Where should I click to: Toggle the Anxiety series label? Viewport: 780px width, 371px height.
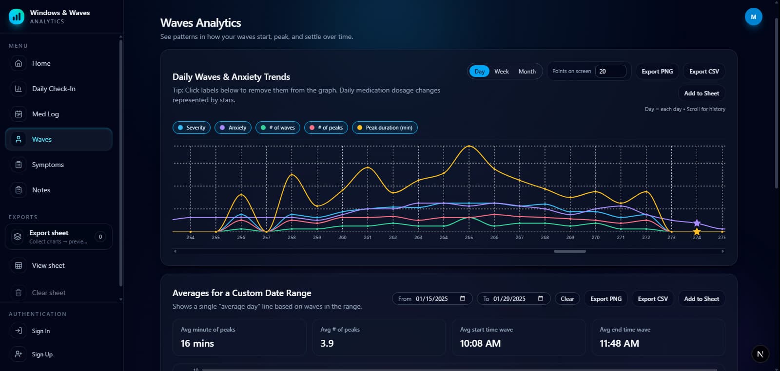[233, 128]
